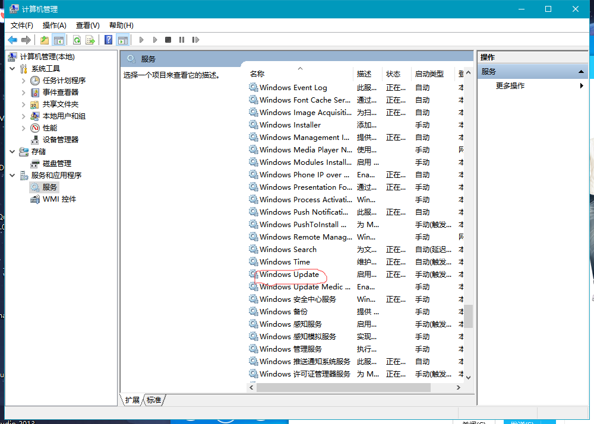
Task: Select WMI 控件 in the tree
Action: (x=59, y=199)
